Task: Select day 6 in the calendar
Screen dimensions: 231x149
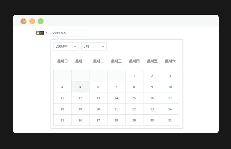Action: 98,87
